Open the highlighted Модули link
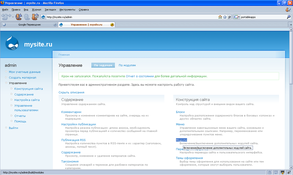Image resolution: width=293 pixels, height=175 pixels. [181, 140]
